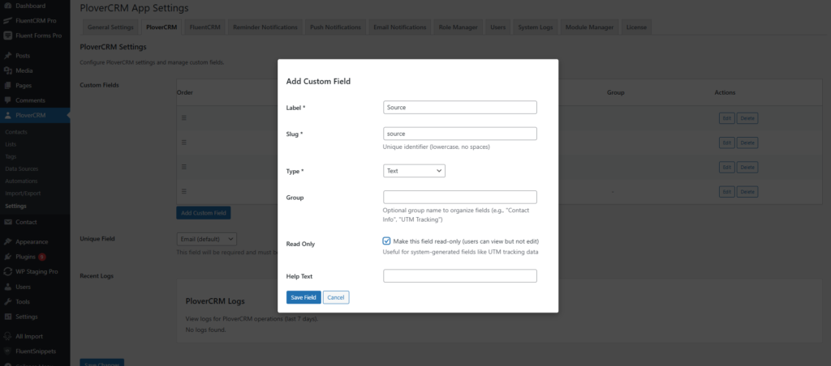Click the Appearance brush icon
Image resolution: width=831 pixels, height=366 pixels.
click(8, 242)
